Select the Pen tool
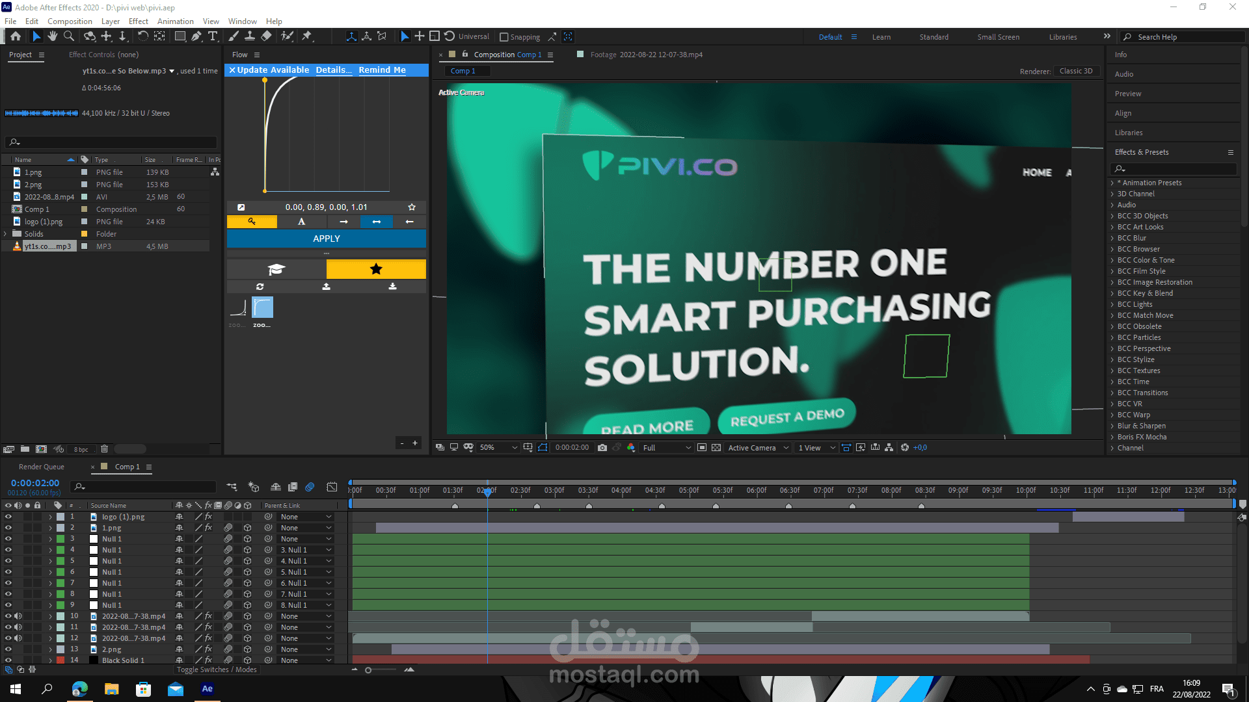The image size is (1249, 702). click(196, 36)
